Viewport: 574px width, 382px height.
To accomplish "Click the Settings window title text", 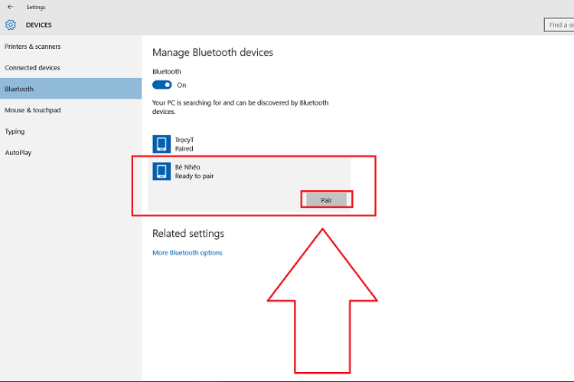I will tap(36, 7).
